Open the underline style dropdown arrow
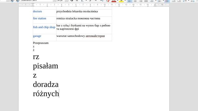Image resolution: width=198 pixels, height=111 pixels. (86, 1)
